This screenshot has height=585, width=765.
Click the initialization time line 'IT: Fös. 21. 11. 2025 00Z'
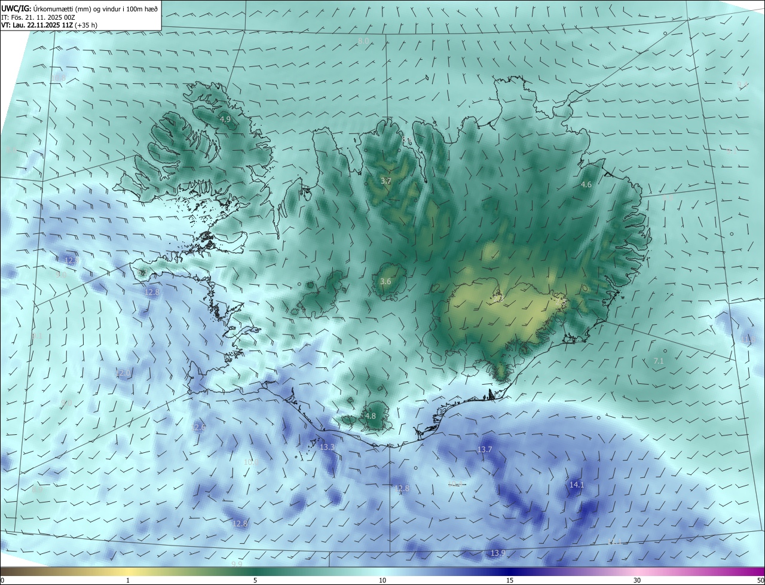point(38,17)
